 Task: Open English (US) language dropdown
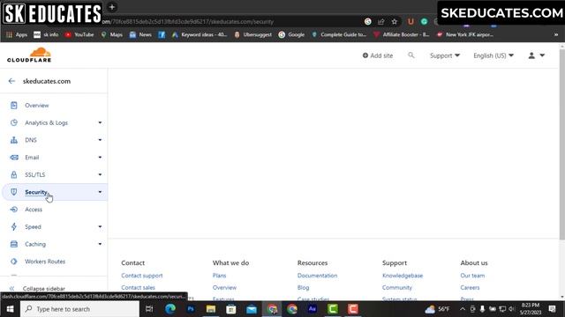click(493, 55)
